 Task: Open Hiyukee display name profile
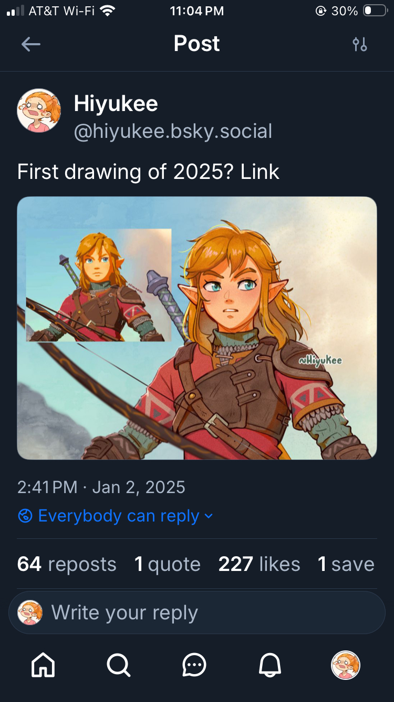tap(116, 103)
